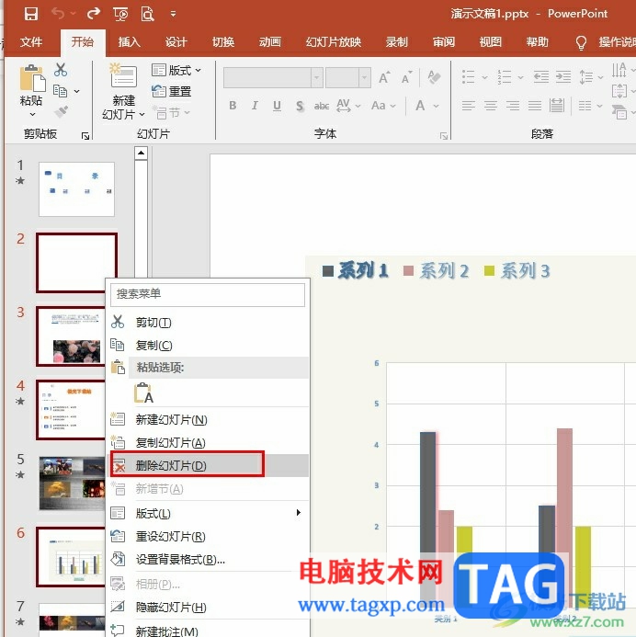Switch to the 插入 Insert tab
The width and height of the screenshot is (636, 637).
point(130,42)
